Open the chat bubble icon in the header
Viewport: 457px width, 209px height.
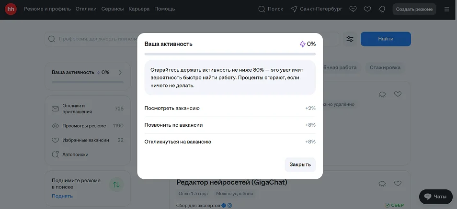(x=354, y=9)
